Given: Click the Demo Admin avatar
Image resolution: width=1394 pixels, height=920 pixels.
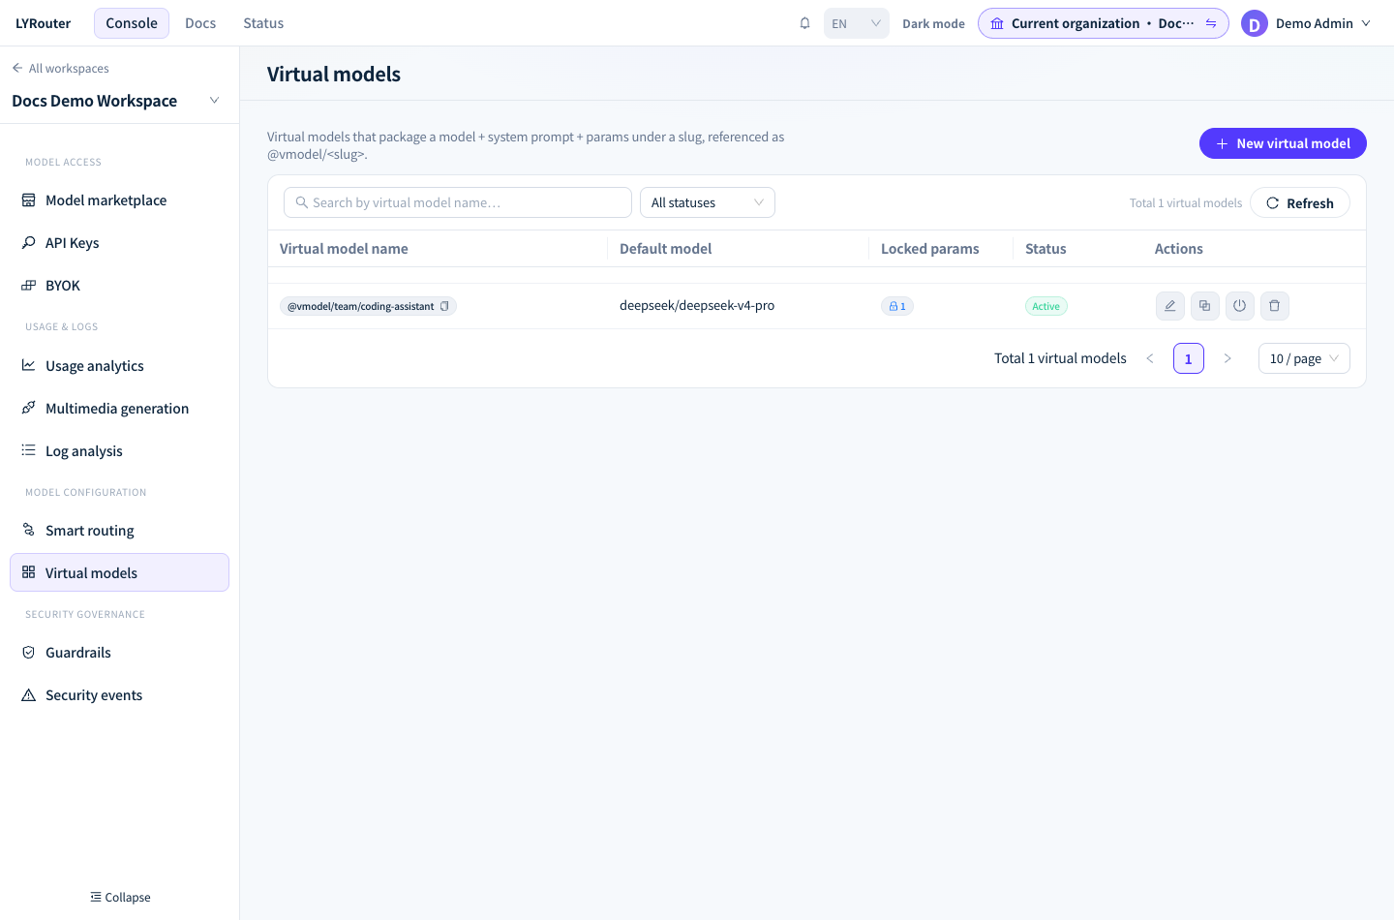Looking at the screenshot, I should [1255, 23].
